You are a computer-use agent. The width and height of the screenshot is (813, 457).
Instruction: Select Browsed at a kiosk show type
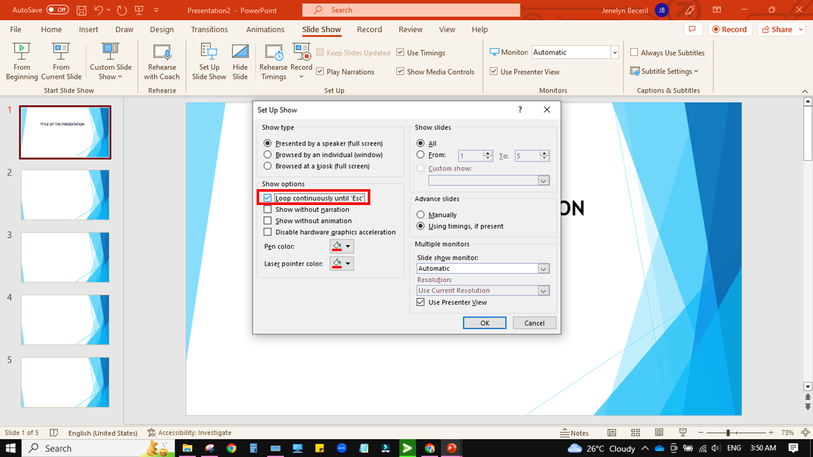point(267,166)
